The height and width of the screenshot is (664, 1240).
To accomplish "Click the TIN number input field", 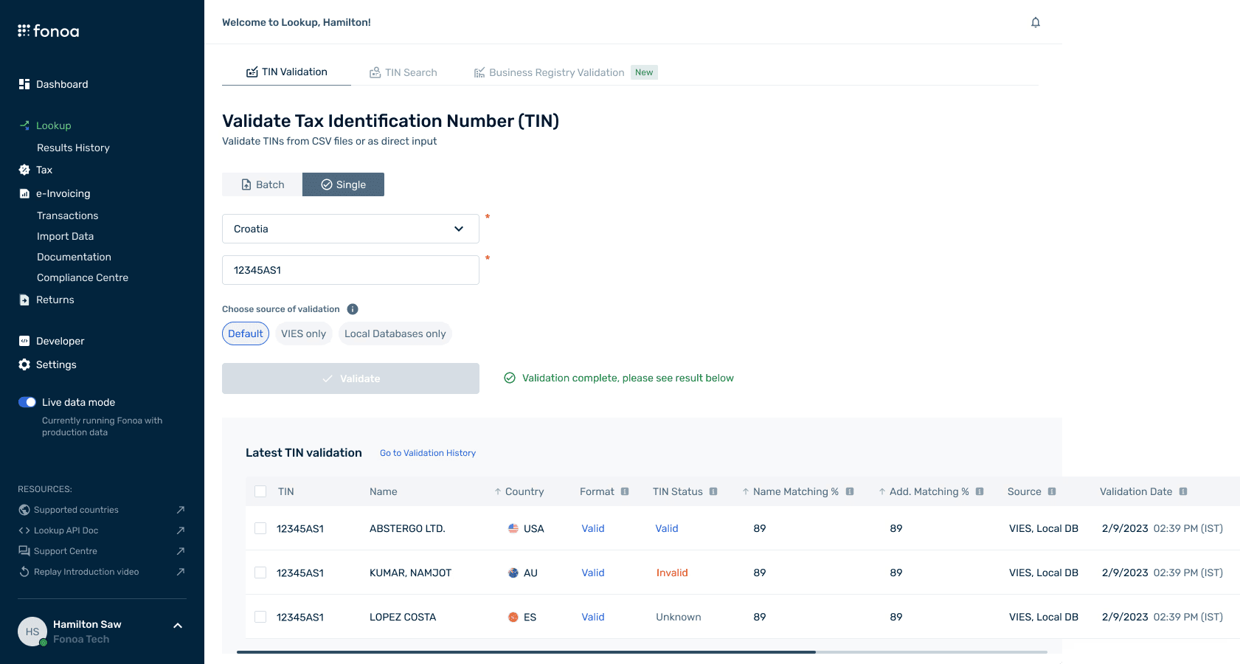I will [x=350, y=270].
